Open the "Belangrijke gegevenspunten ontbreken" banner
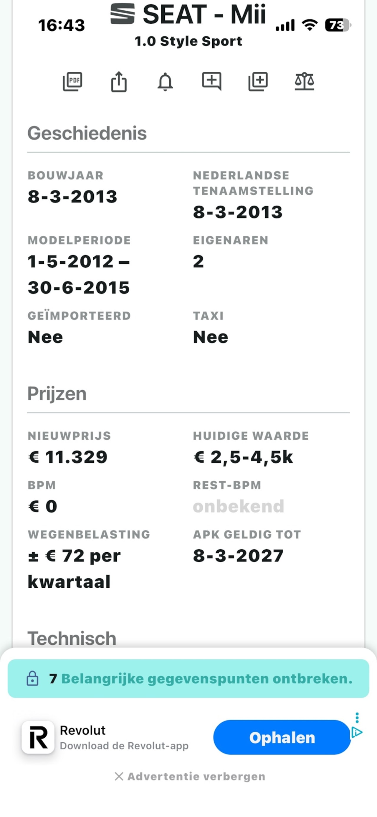 206,679
